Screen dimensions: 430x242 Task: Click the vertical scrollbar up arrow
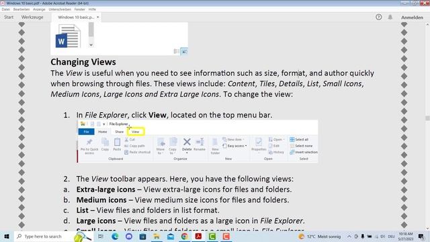[x=427, y=24]
